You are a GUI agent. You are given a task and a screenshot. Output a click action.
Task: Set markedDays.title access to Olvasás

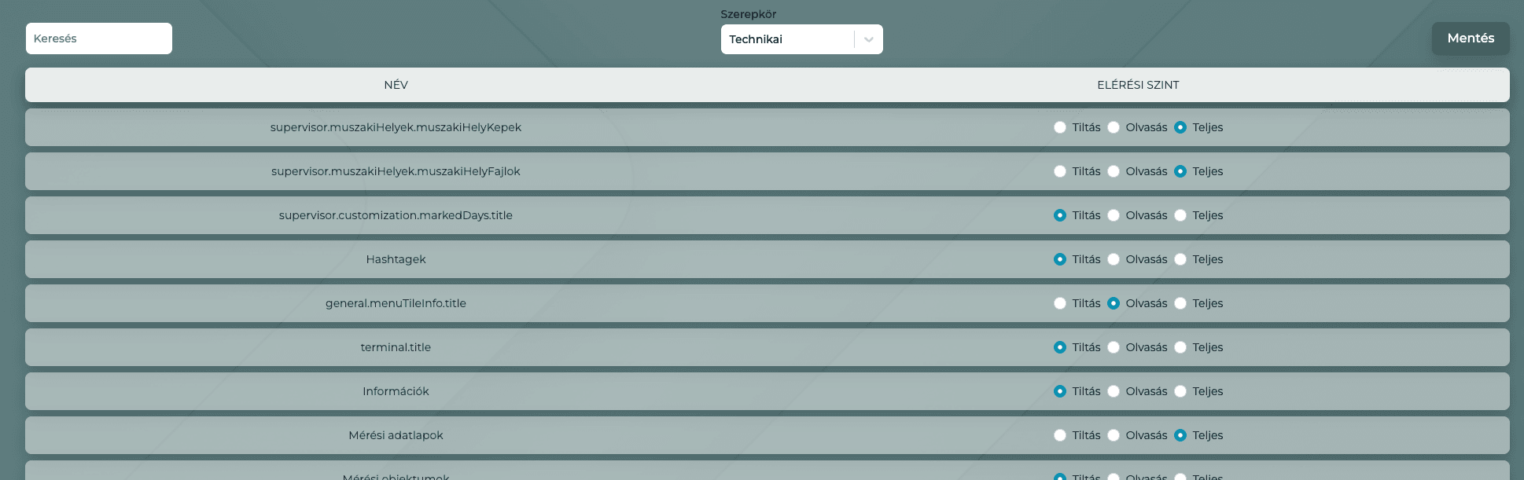coord(1114,215)
